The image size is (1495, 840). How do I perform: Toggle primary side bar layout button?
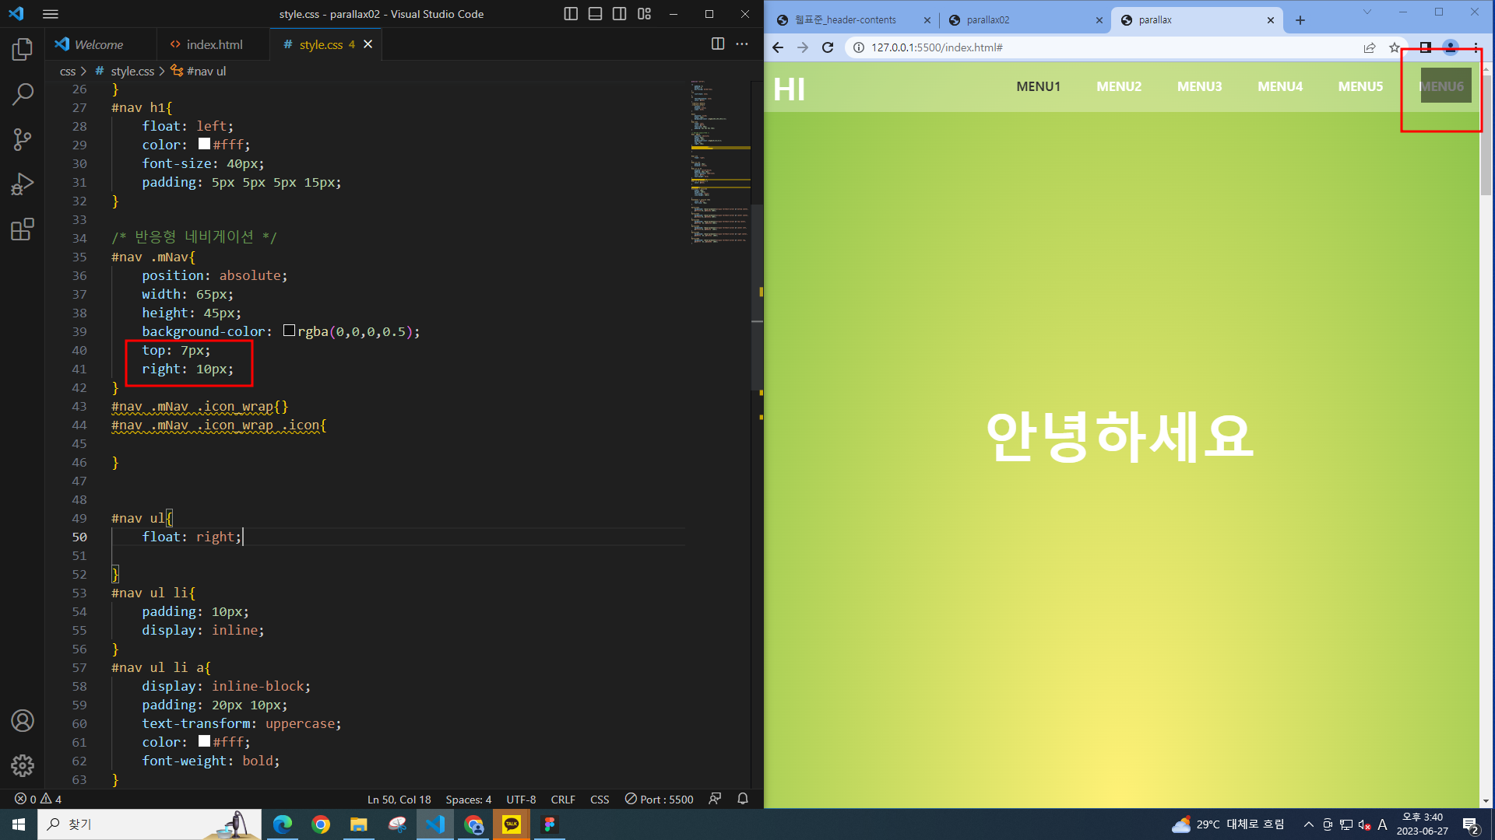point(571,14)
